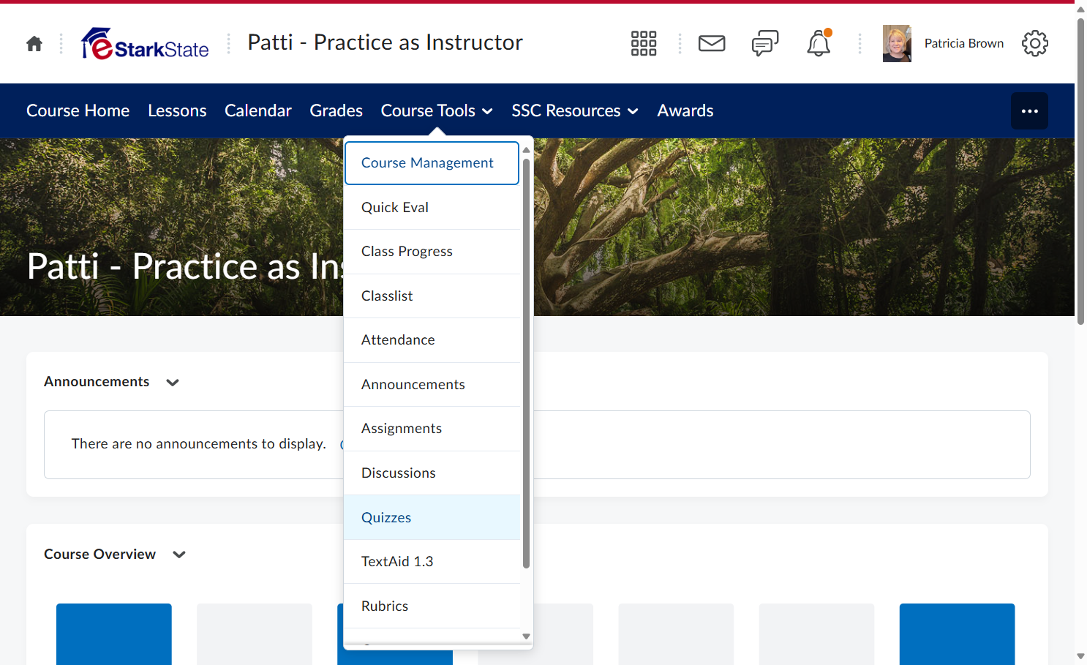Select Quick Eval from menu
Viewport: 1087px width, 665px height.
(x=432, y=208)
